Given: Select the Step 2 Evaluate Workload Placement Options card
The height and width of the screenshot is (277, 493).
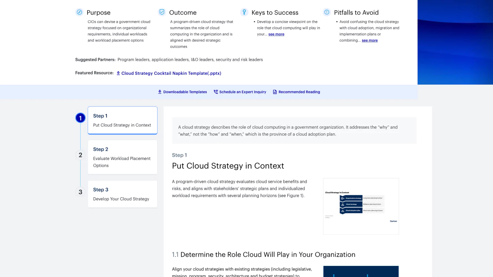Looking at the screenshot, I should [122, 157].
